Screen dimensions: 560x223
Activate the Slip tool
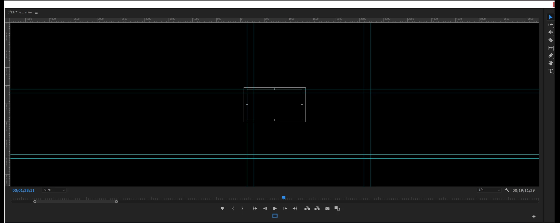pos(550,48)
